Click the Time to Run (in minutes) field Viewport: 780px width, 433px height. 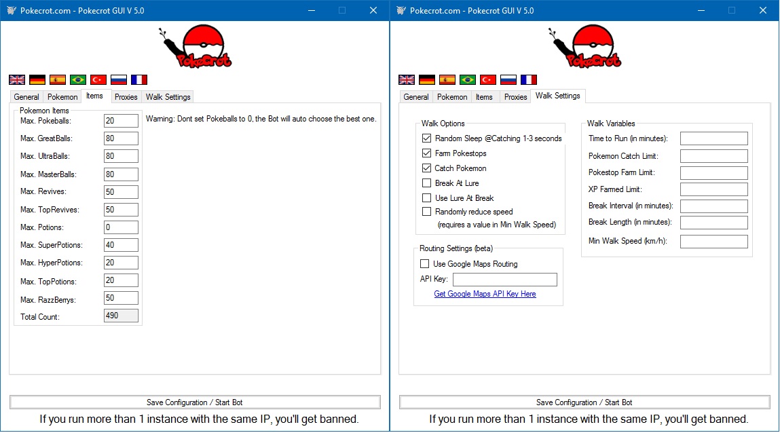tap(714, 138)
